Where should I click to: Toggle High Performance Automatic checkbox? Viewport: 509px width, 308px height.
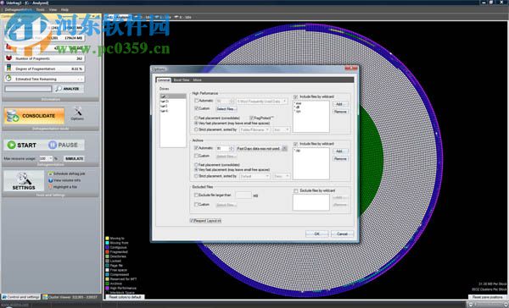coord(197,101)
